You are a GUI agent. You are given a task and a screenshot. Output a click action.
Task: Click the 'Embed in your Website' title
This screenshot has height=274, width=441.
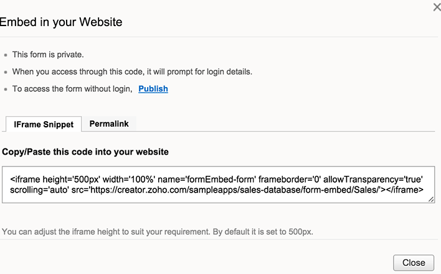tap(61, 22)
